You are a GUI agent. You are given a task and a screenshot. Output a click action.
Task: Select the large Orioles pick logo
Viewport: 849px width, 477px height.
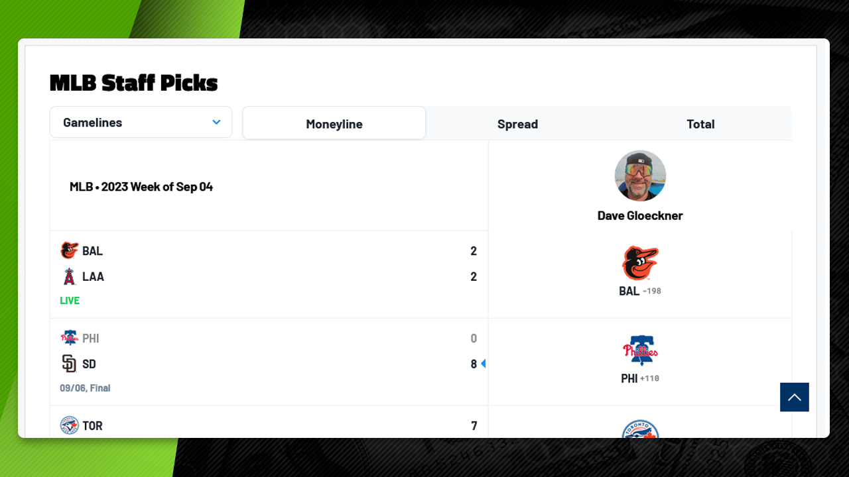point(640,263)
